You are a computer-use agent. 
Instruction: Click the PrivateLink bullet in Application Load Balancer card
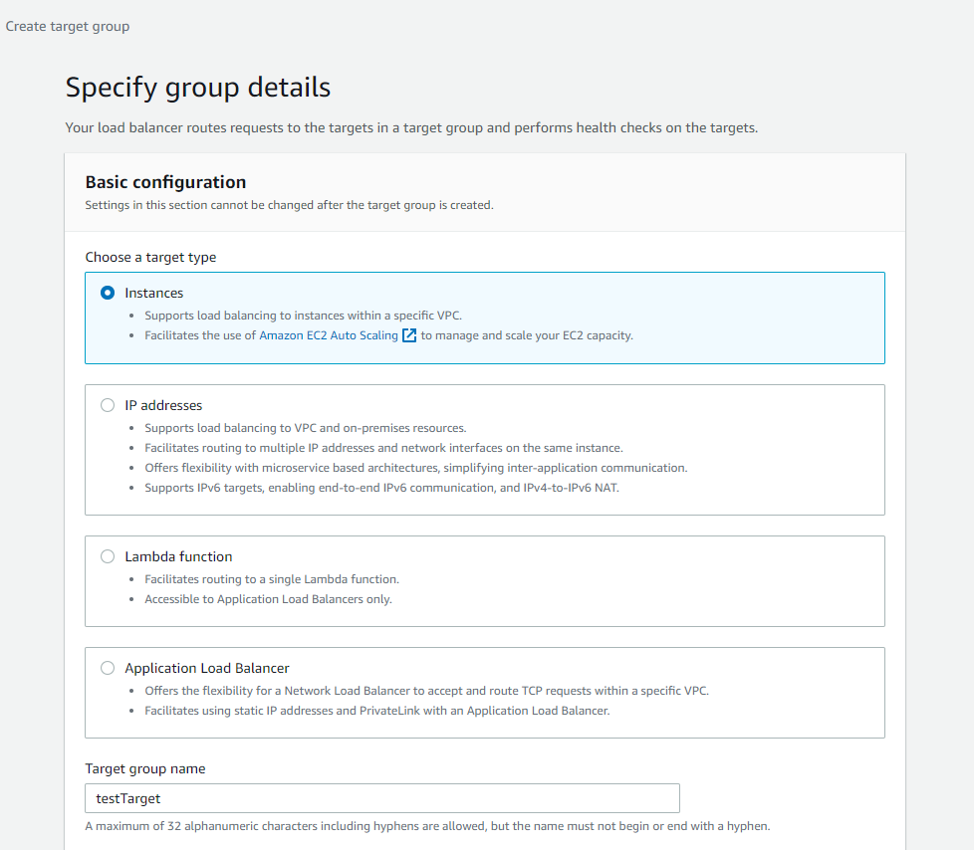[377, 711]
